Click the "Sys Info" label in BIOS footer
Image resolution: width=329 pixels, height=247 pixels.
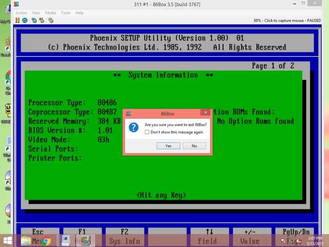[x=124, y=241]
